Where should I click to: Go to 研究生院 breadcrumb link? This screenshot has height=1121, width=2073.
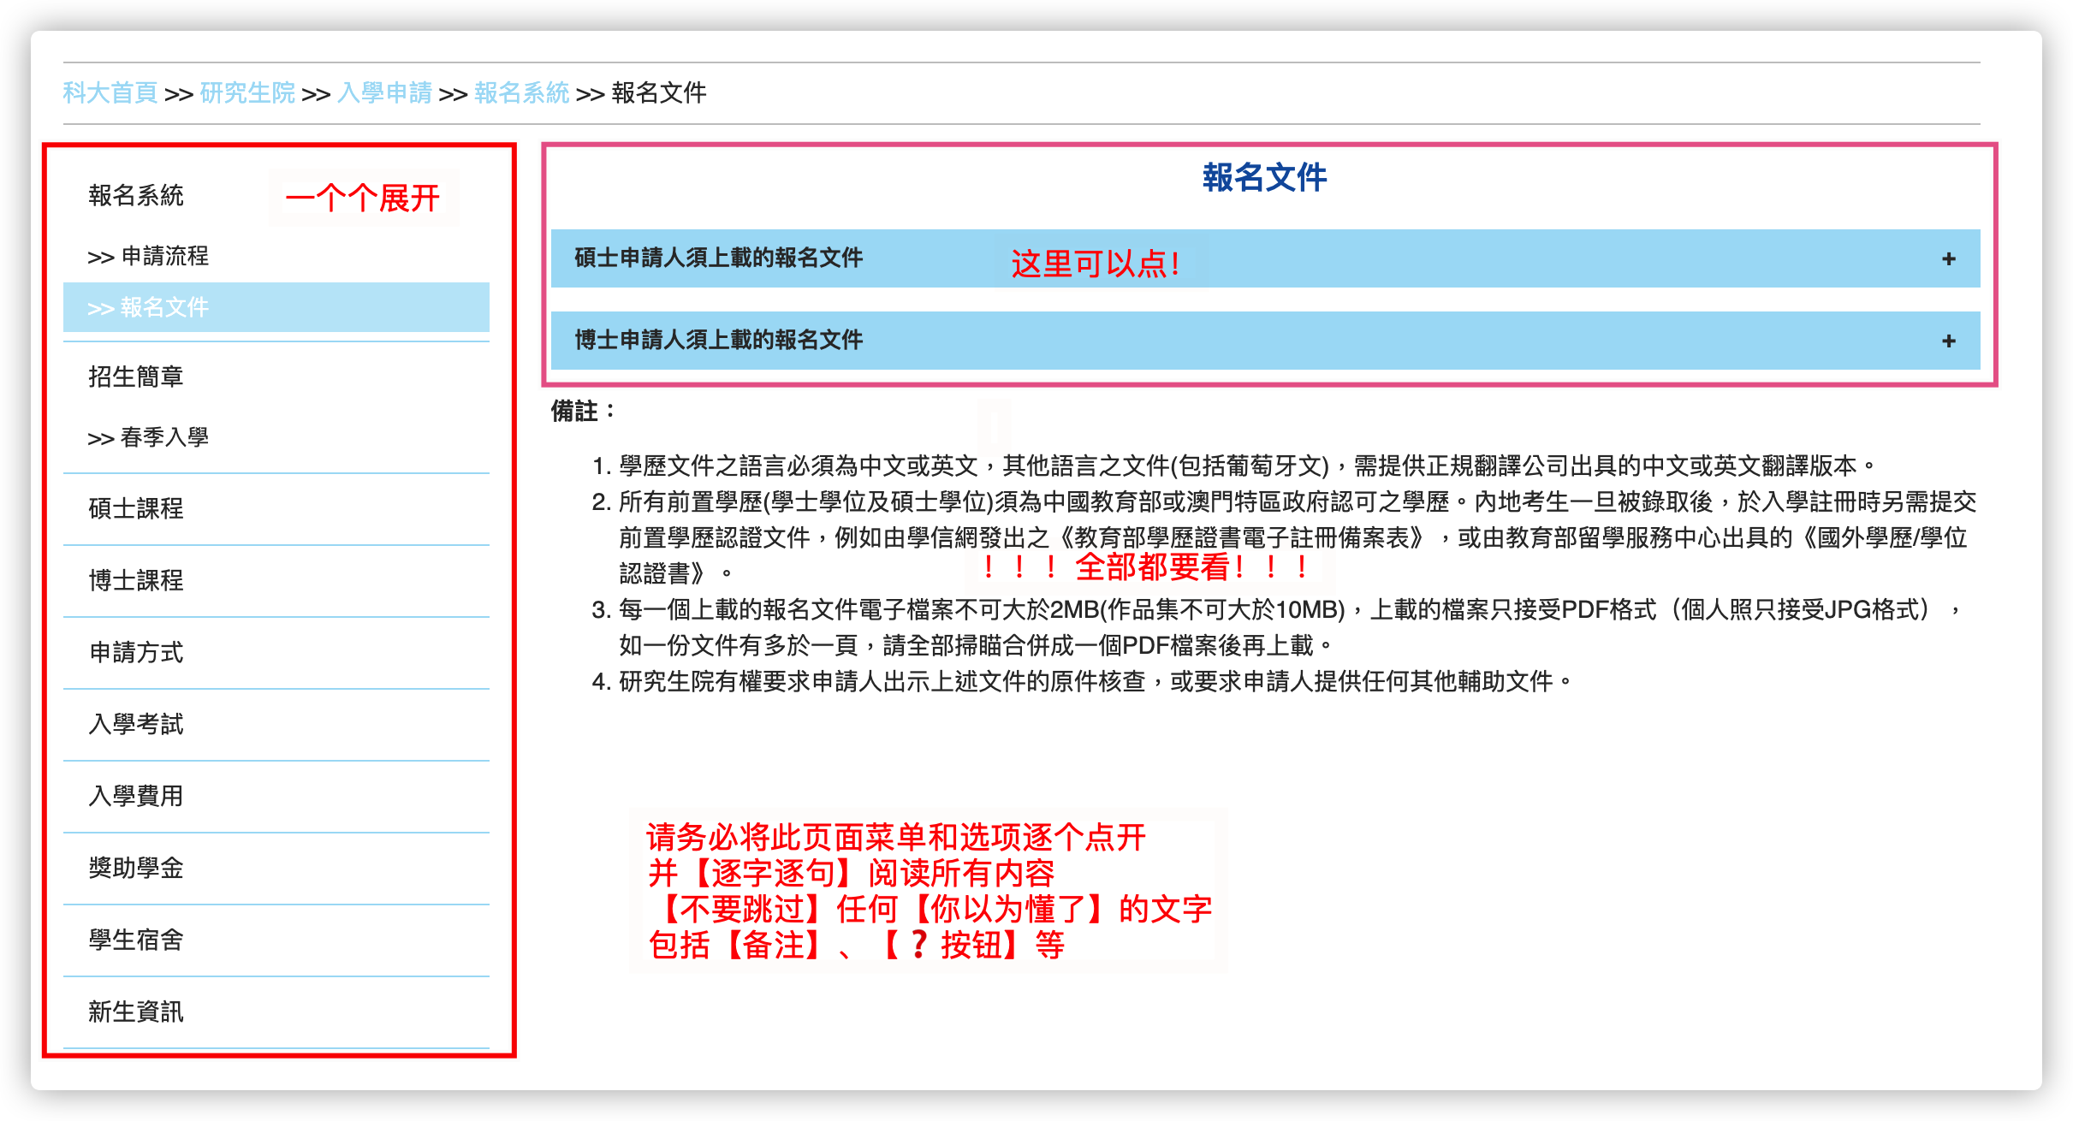[247, 92]
